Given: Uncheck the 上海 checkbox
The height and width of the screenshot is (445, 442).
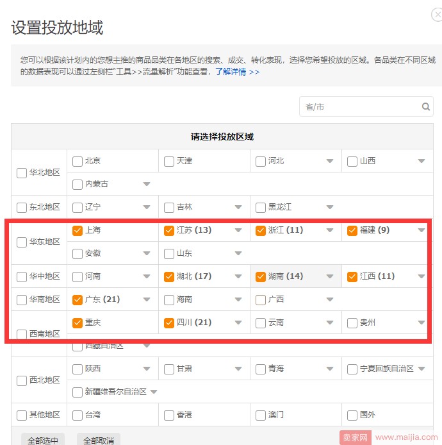Looking at the screenshot, I should tap(78, 230).
